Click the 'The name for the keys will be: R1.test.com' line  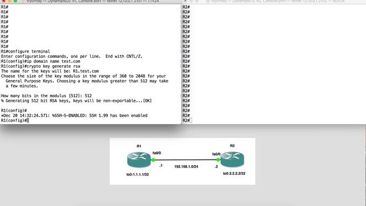pyautogui.click(x=50, y=71)
